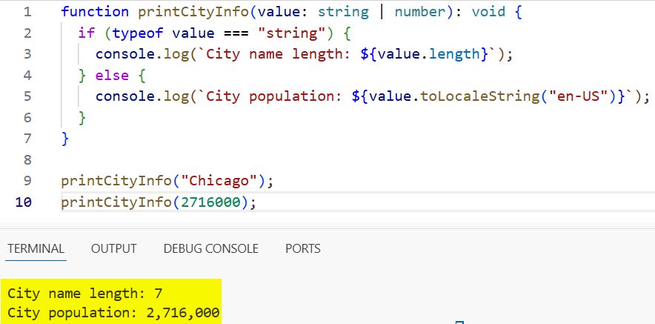The width and height of the screenshot is (655, 324).
Task: Click line number 3 in gutter
Action: click(x=27, y=54)
